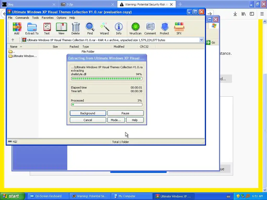Cancel the extraction
Screen dimensions: 267x200
point(88,120)
